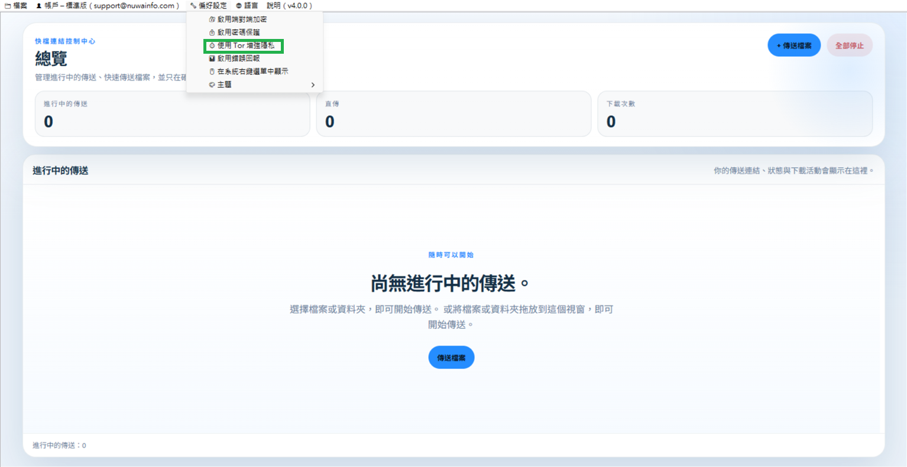Click the lock icon for 啟用端對端加密
Image resolution: width=907 pixels, height=467 pixels.
[212, 19]
